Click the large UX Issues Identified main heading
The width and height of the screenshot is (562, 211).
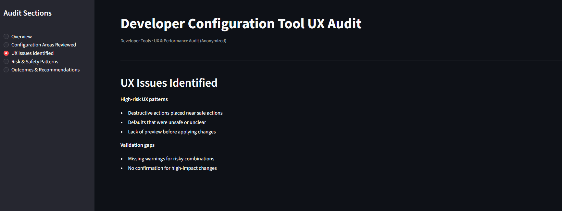[x=169, y=83]
